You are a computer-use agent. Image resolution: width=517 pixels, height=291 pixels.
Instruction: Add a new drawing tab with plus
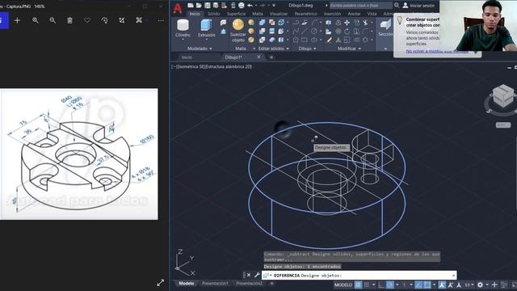[271, 57]
